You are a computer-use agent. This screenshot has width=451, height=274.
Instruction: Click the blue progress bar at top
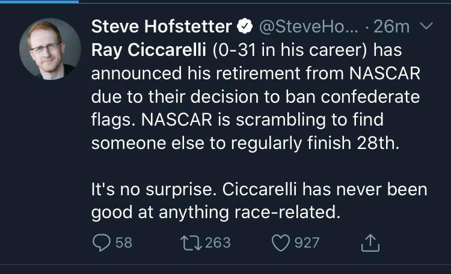click(x=39, y=1)
